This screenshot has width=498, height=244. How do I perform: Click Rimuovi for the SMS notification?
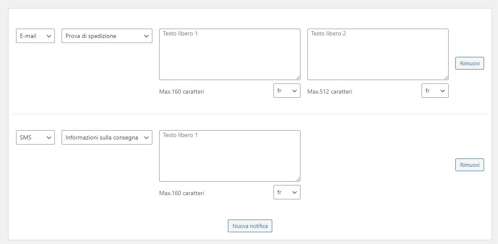coord(469,165)
